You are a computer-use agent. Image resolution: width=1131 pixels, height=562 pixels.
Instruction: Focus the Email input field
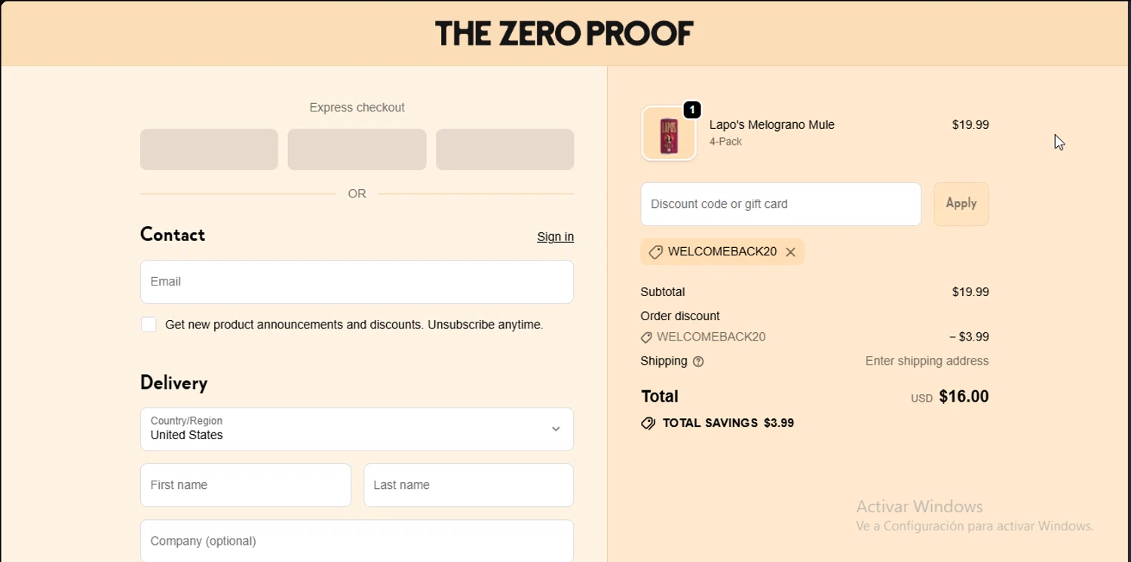(x=357, y=282)
